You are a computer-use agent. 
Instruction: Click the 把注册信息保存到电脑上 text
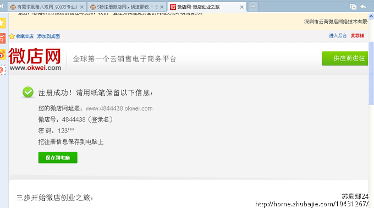pos(71,141)
